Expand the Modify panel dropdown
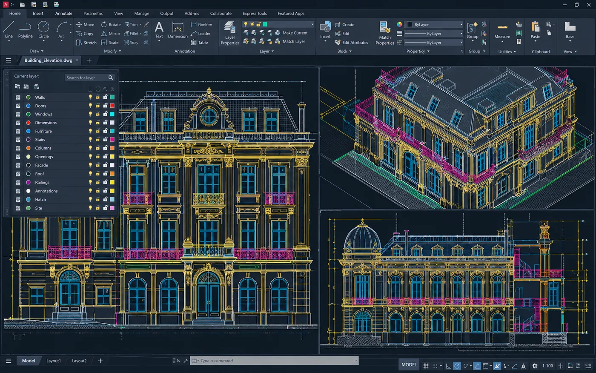The height and width of the screenshot is (373, 596). tap(112, 51)
